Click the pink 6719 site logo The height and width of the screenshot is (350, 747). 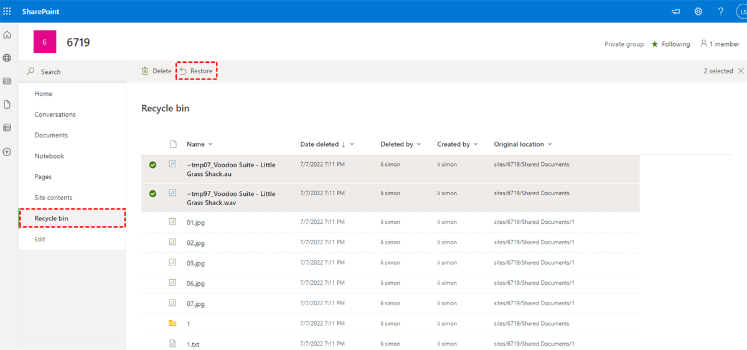[x=45, y=42]
